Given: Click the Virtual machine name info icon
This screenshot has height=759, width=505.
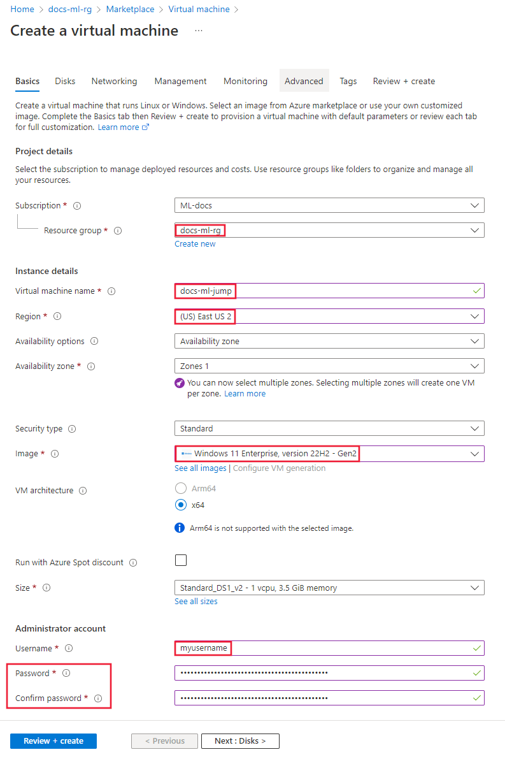Looking at the screenshot, I should tap(111, 291).
